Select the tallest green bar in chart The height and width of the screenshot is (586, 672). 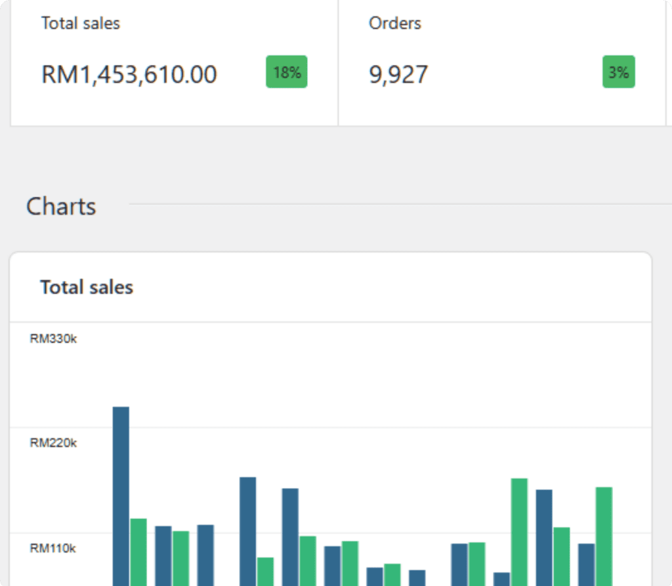tap(519, 532)
